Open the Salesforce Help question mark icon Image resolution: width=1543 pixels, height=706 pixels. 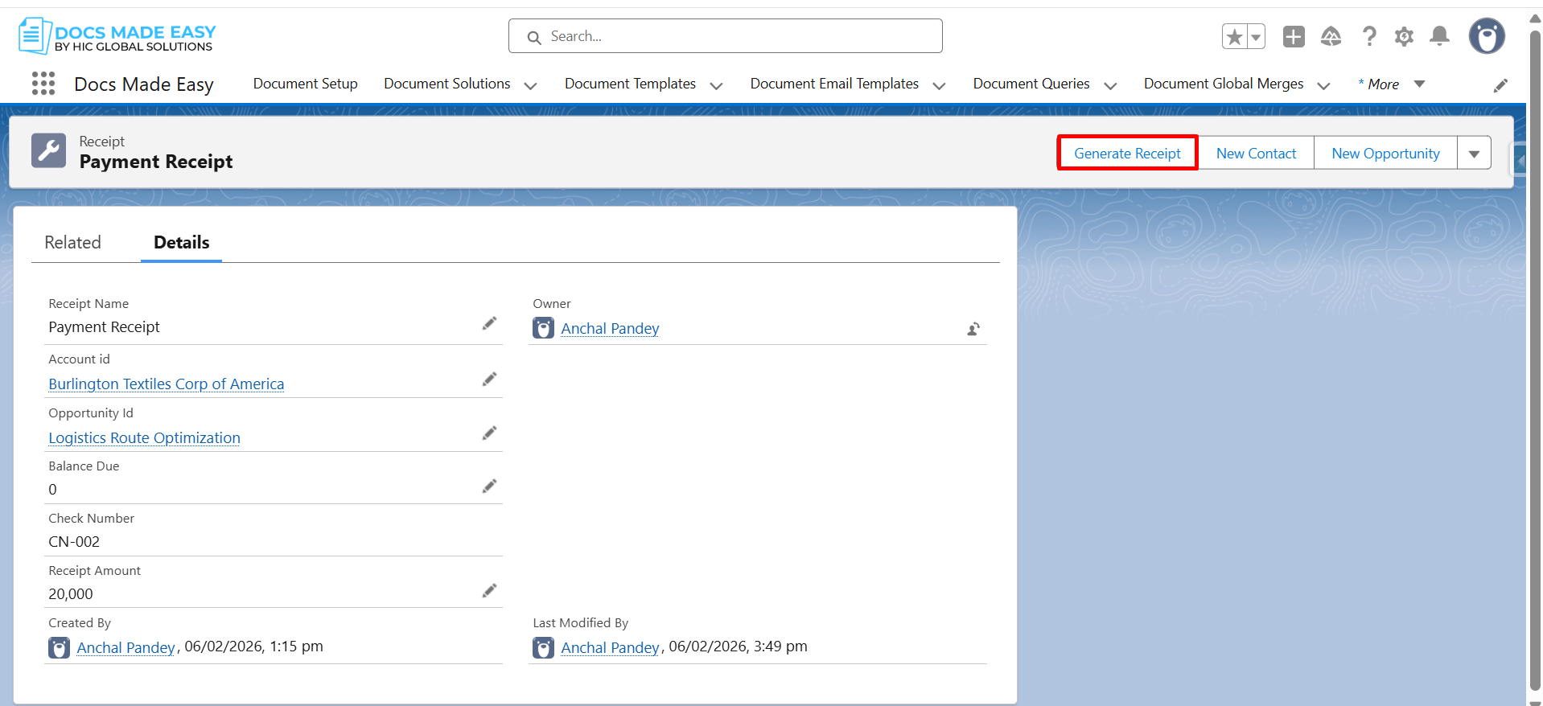(1368, 36)
